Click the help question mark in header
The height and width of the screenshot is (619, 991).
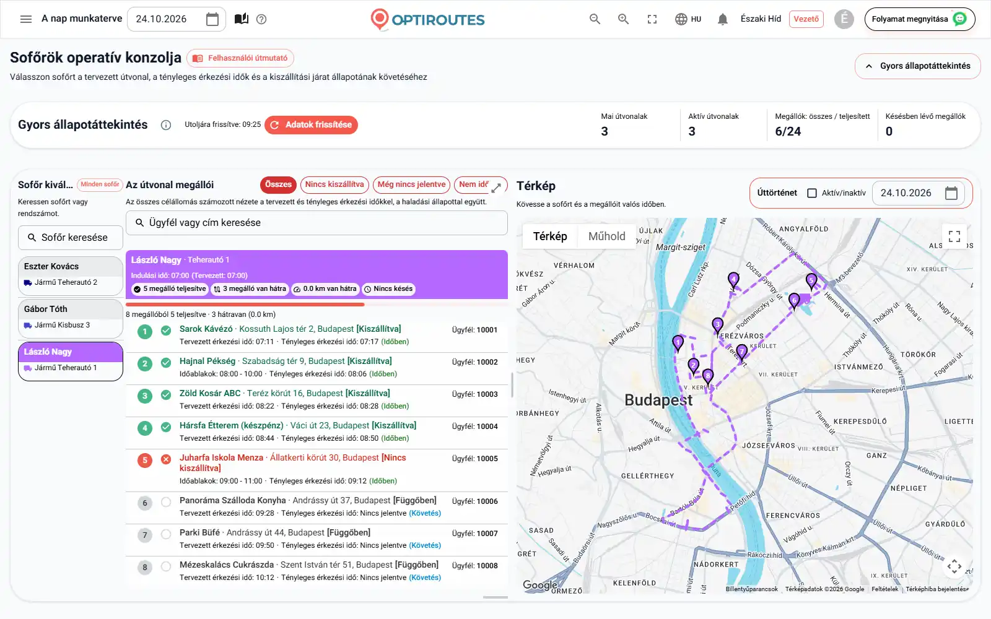coord(261,19)
